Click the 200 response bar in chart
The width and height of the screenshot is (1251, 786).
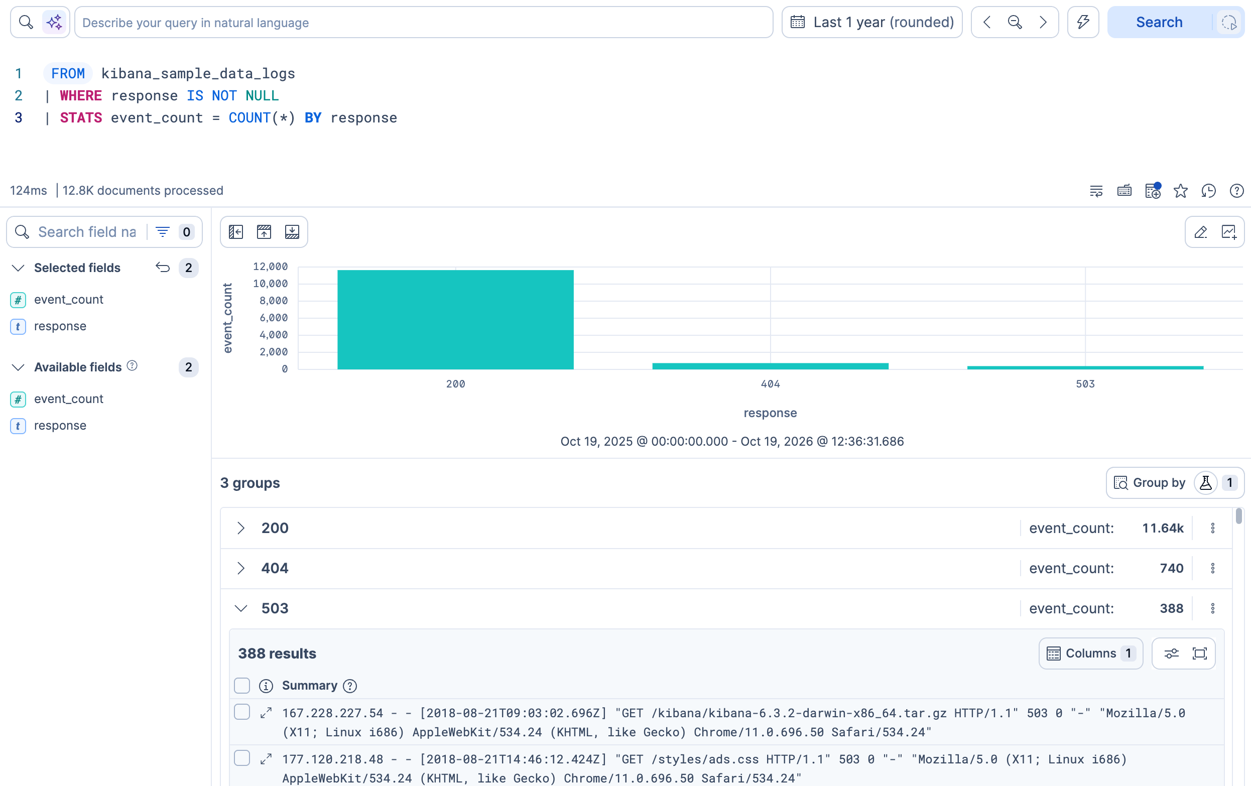point(456,320)
